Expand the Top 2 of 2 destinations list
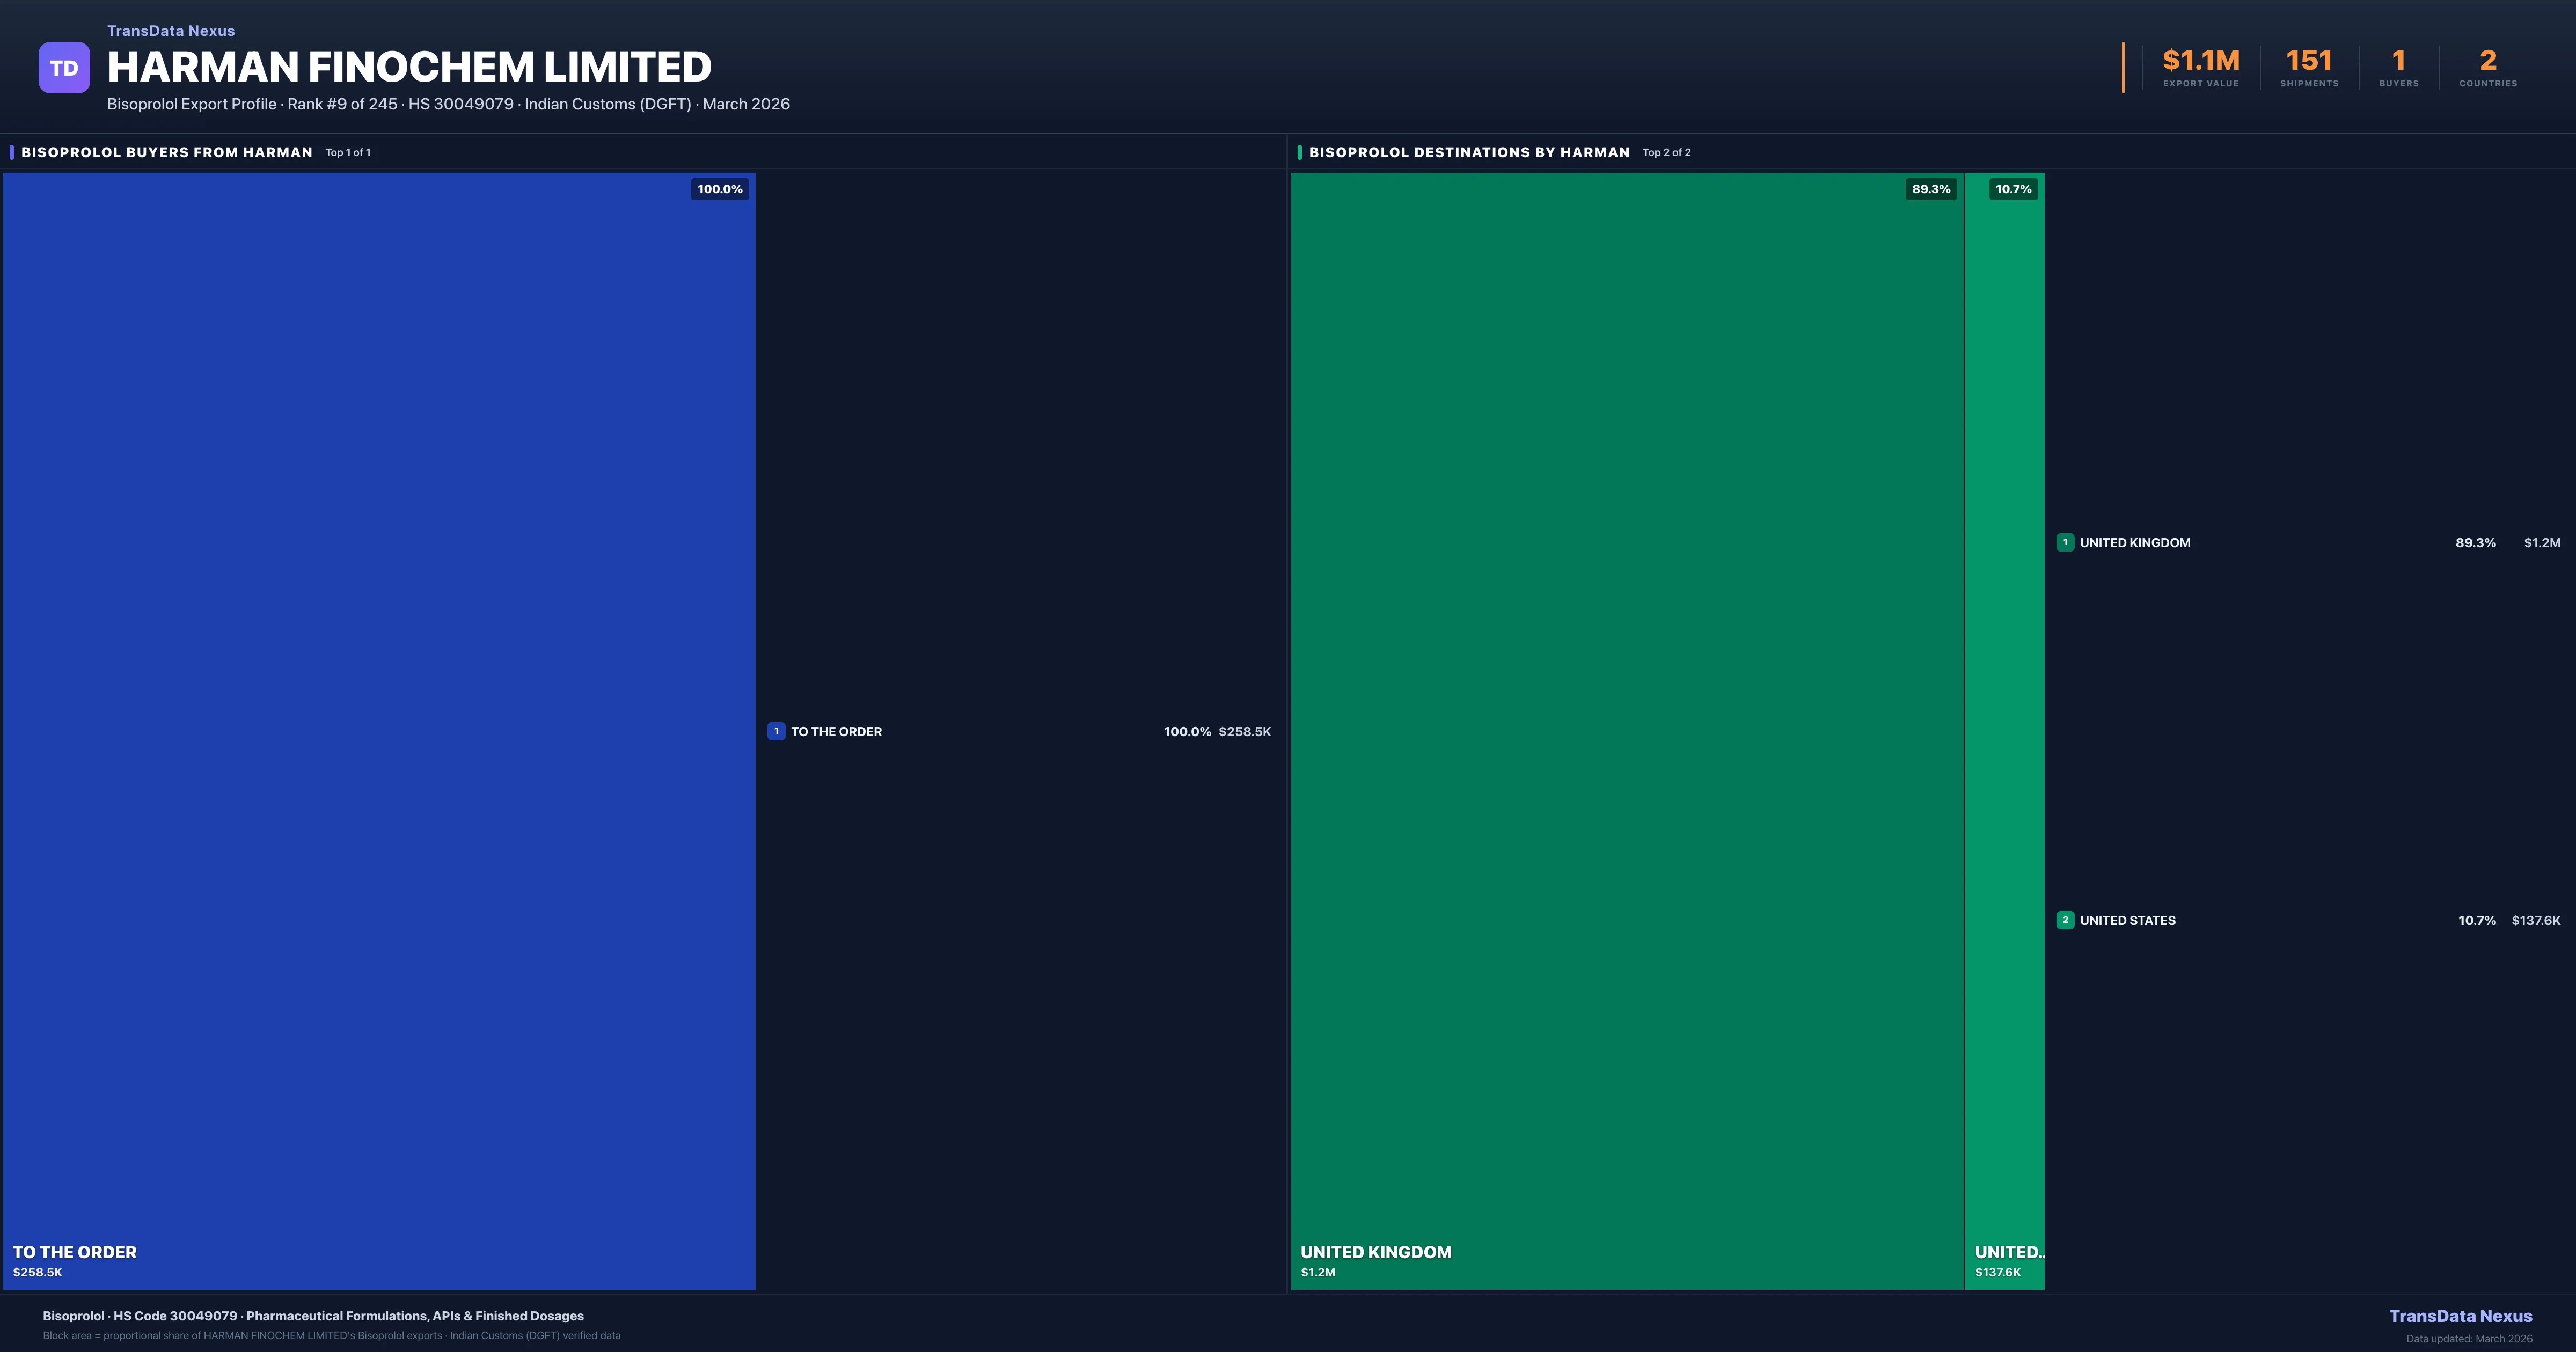 click(x=1666, y=152)
